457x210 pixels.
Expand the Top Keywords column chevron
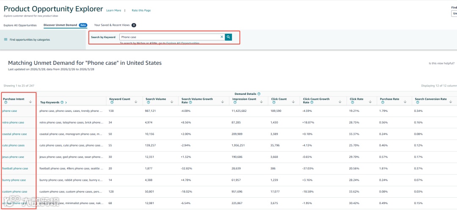[66, 102]
